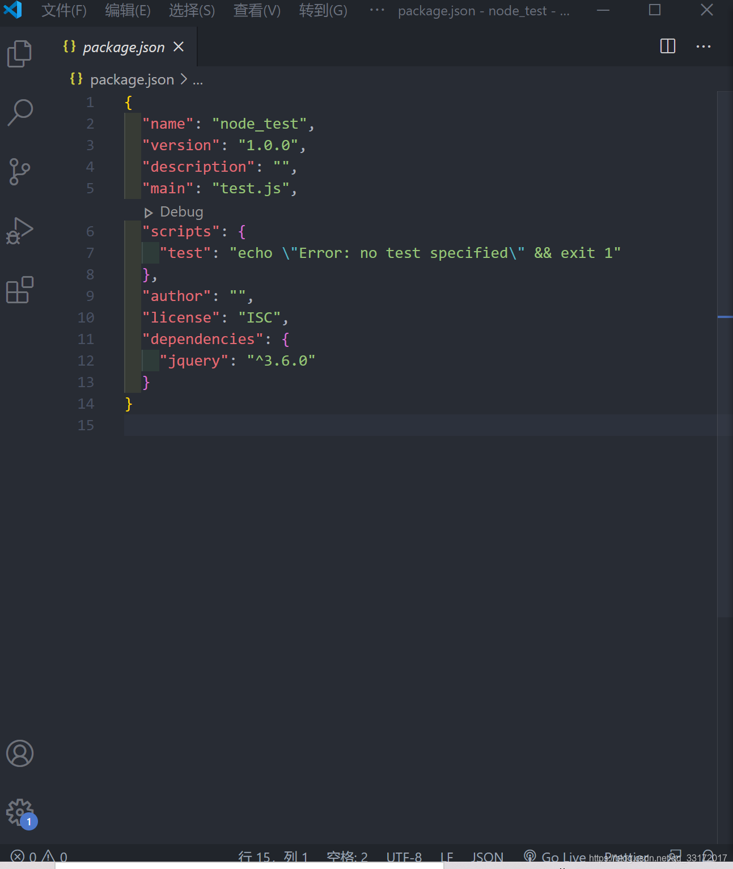Viewport: 733px width, 869px height.
Task: Click the "description" key
Action: 198,167
